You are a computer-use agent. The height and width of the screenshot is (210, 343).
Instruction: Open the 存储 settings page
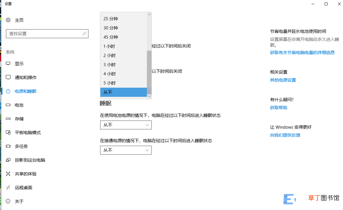tap(19, 119)
